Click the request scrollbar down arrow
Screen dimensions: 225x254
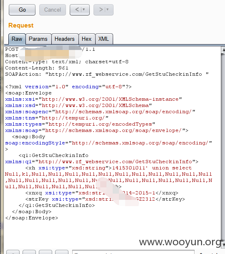pos(223,244)
